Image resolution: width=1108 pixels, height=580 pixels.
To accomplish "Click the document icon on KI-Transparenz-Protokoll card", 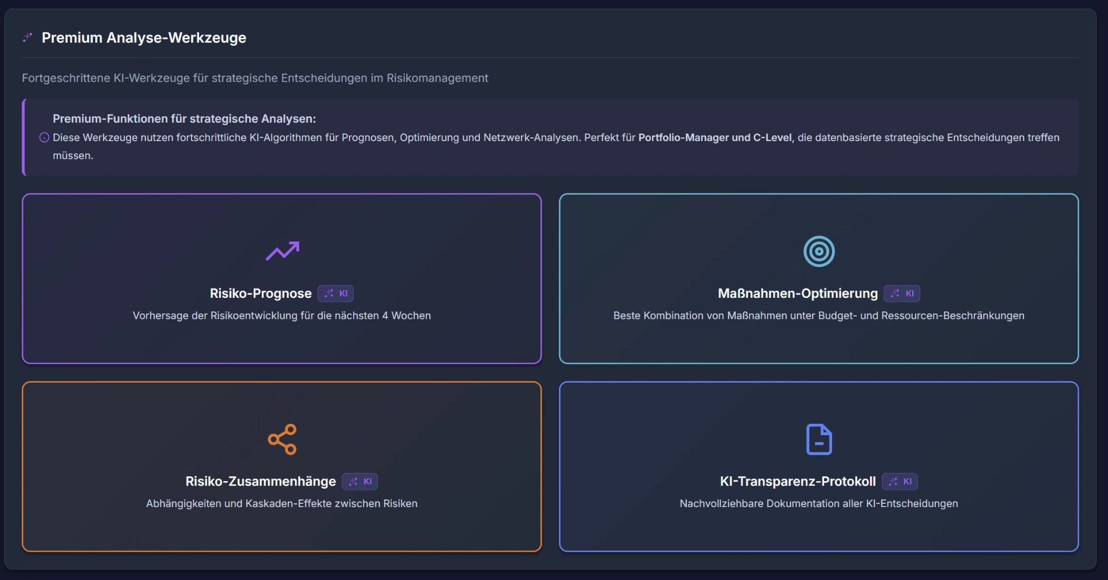I will tap(819, 439).
